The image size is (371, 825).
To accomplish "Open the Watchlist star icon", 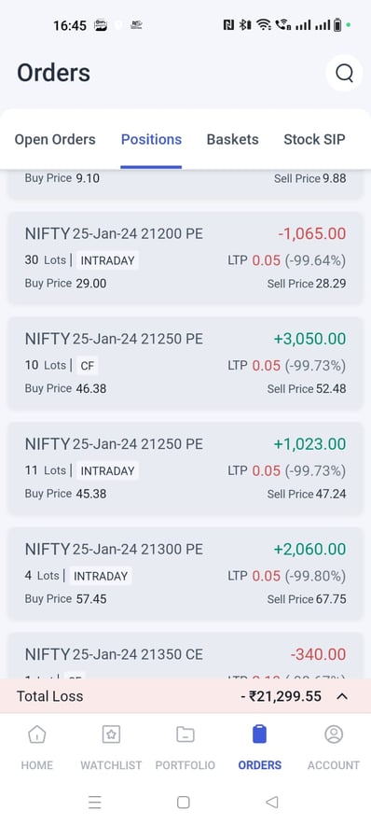I will tap(111, 734).
